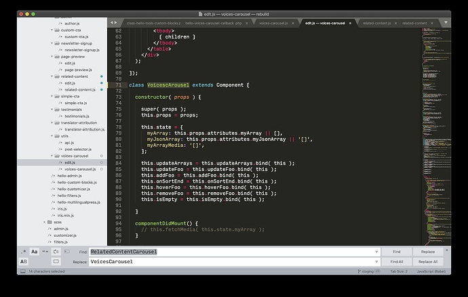Open hello-admin.js file
The width and height of the screenshot is (468, 297).
pyautogui.click(x=70, y=176)
